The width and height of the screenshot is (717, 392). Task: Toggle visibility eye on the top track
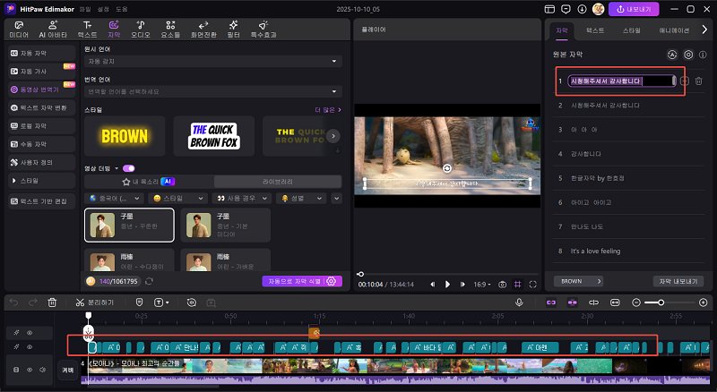(x=29, y=332)
